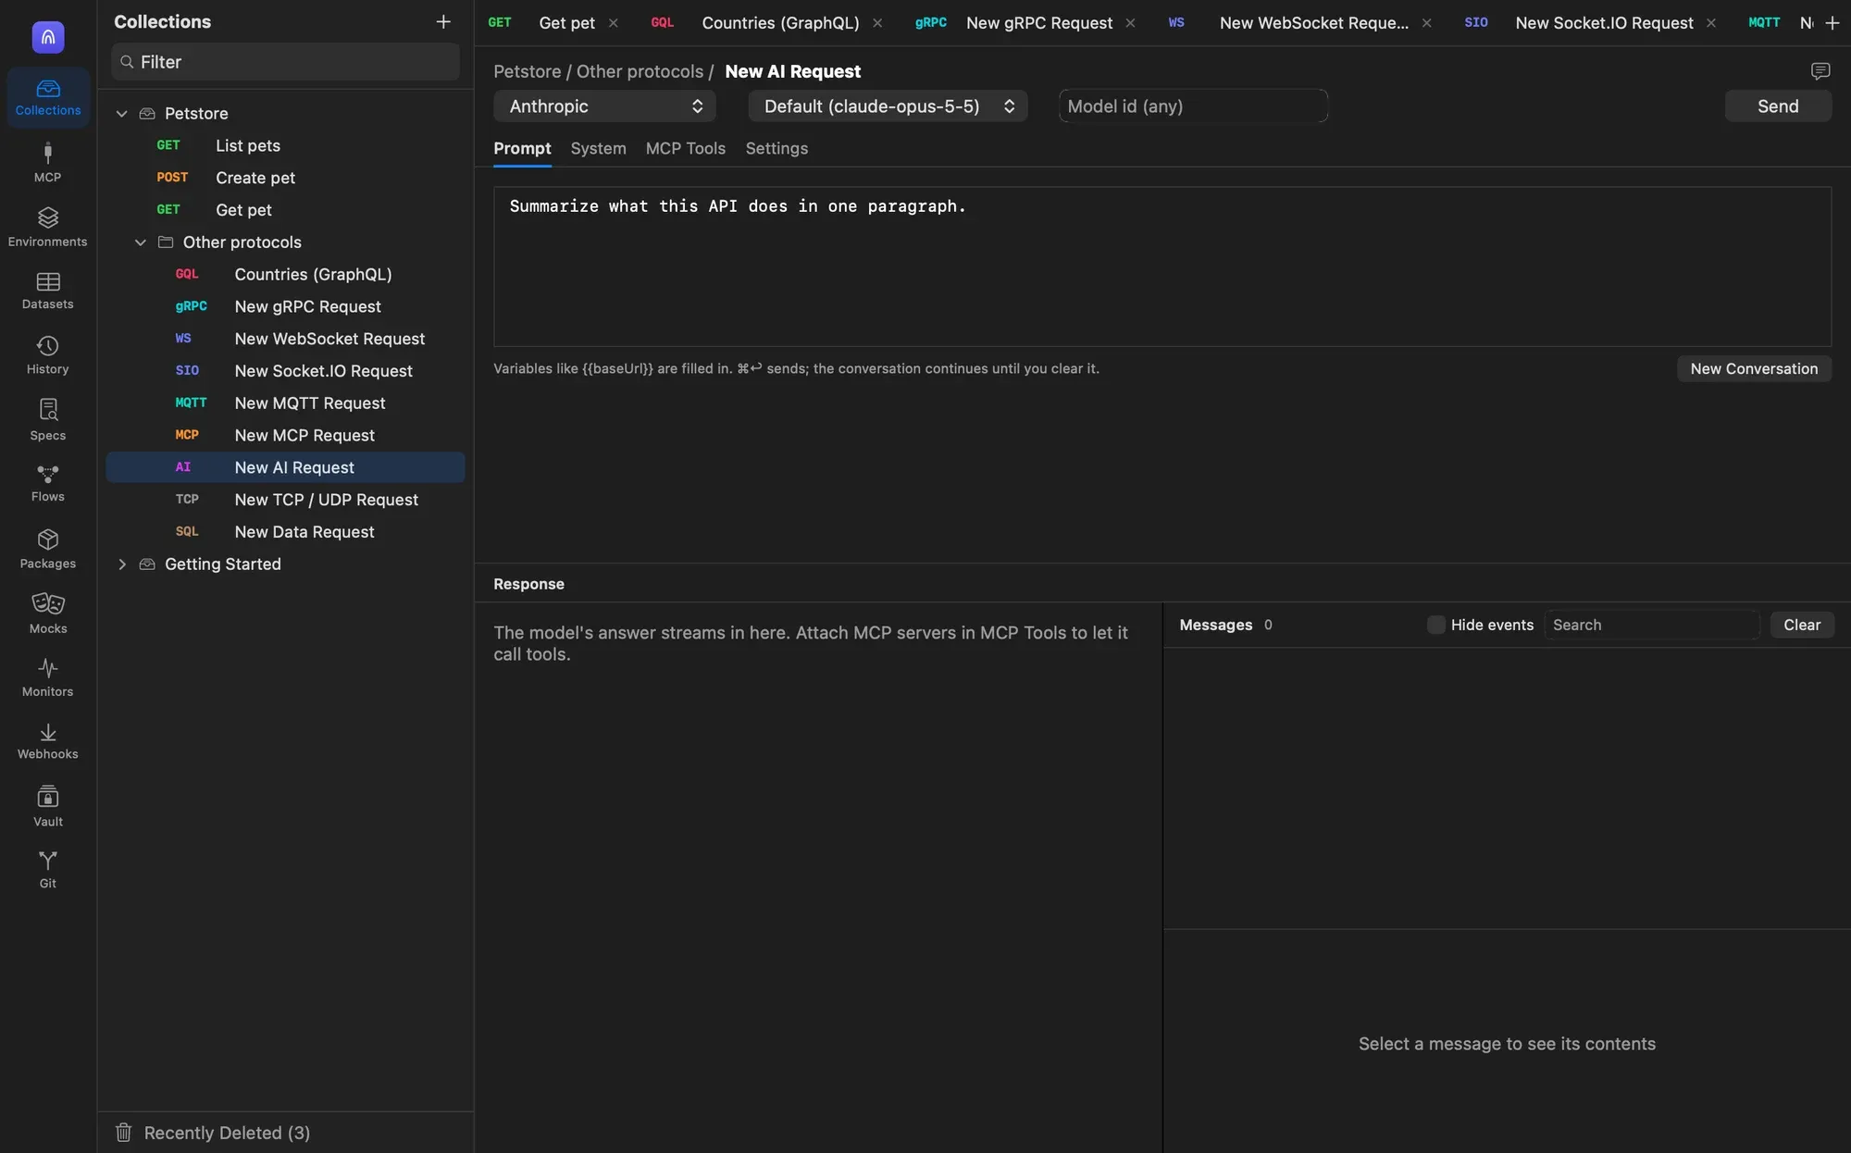Screen dimensions: 1851x1153
Task: Click the comments icon at top right
Action: click(1820, 71)
